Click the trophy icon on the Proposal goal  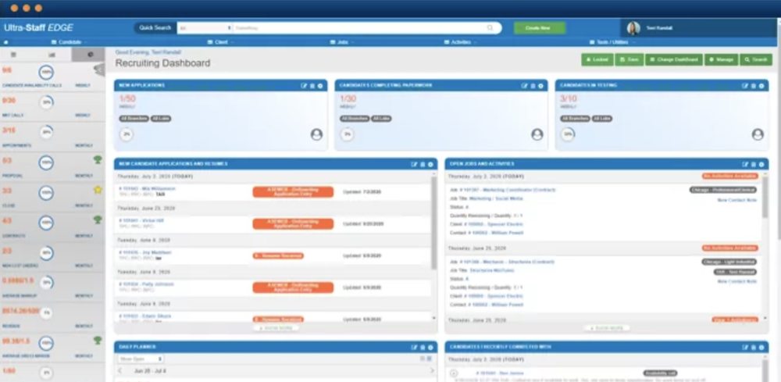pyautogui.click(x=98, y=159)
